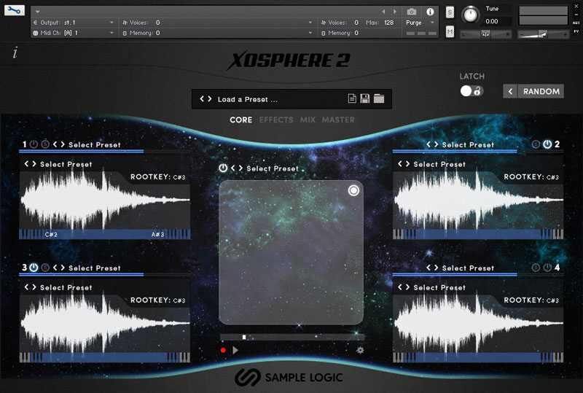Start XY pad motion recording
The width and height of the screenshot is (583, 393).
point(223,350)
